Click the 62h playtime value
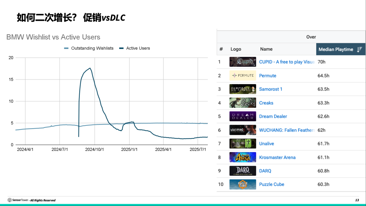 [x=321, y=130]
